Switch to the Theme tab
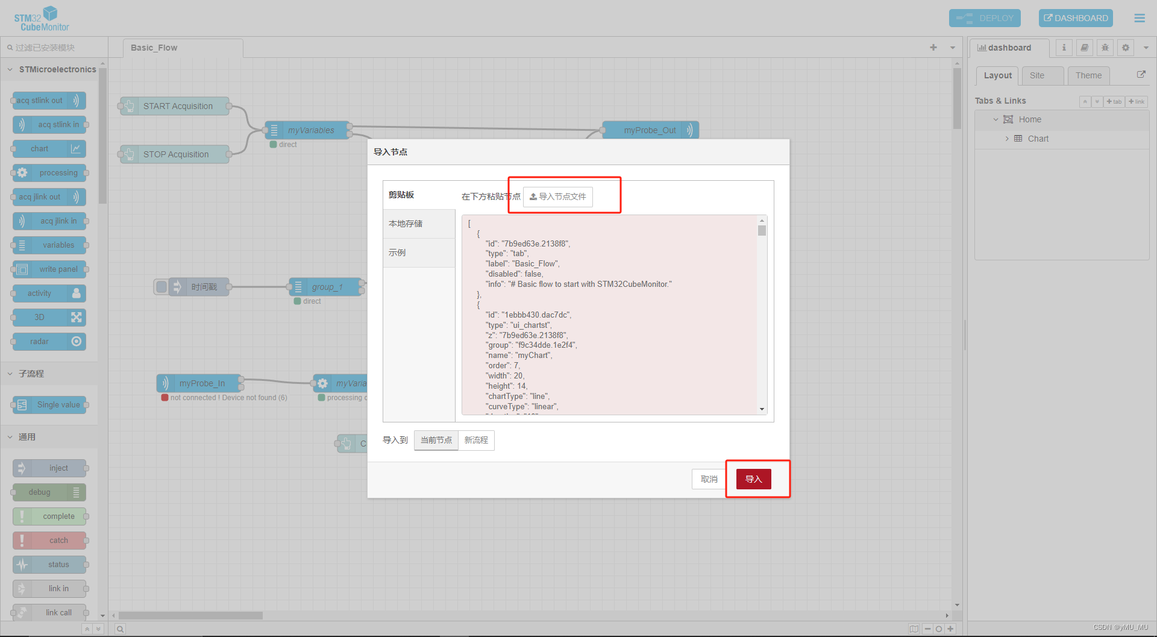 [1088, 75]
